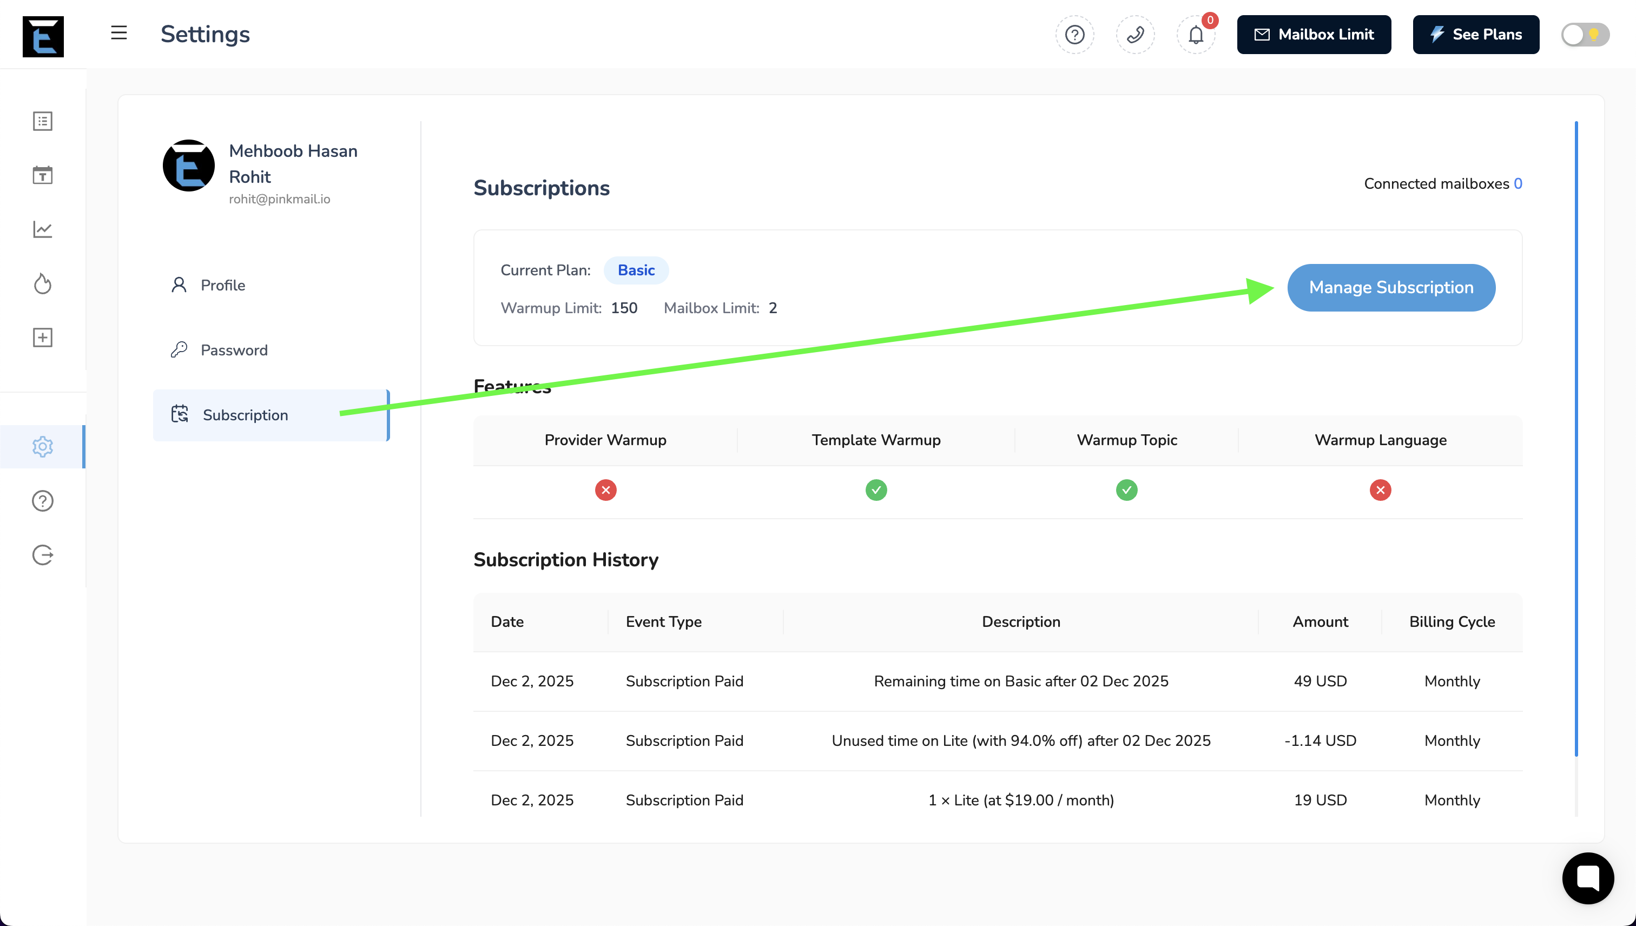Screen dimensions: 1636x926
Task: Click the logout icon in sidebar
Action: 43,555
